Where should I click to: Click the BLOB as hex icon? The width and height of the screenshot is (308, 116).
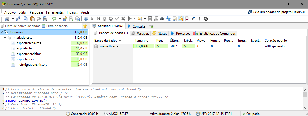187,19
